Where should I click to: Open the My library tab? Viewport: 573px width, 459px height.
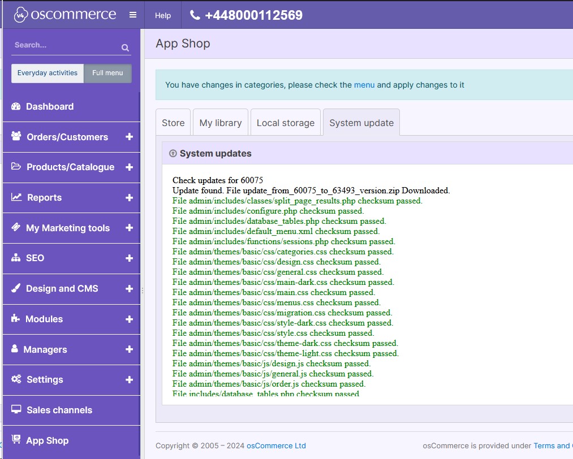coord(221,123)
